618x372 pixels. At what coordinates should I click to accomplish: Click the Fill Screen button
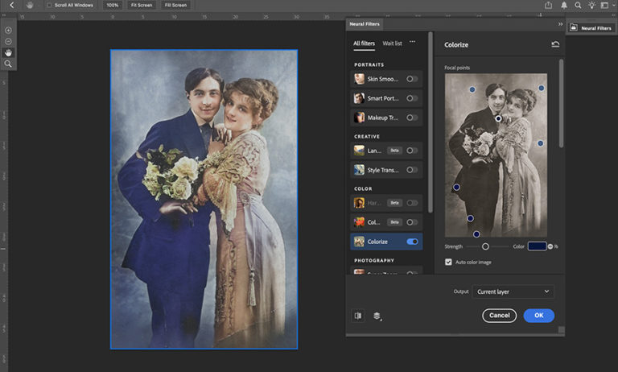click(x=175, y=5)
